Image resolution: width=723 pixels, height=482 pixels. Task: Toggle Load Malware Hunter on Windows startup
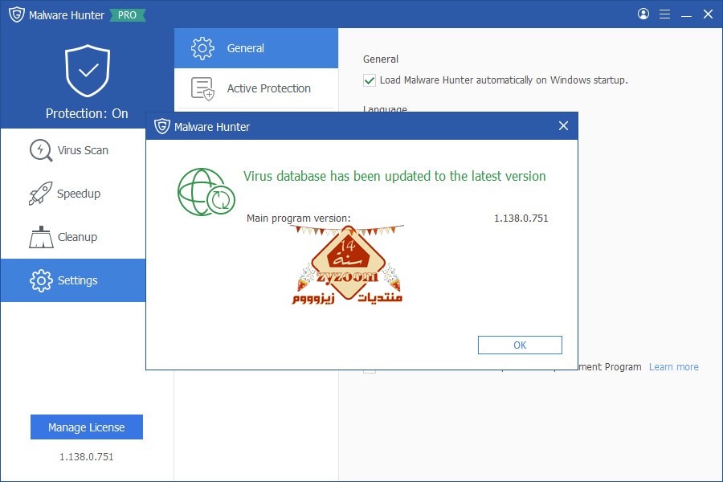point(370,80)
